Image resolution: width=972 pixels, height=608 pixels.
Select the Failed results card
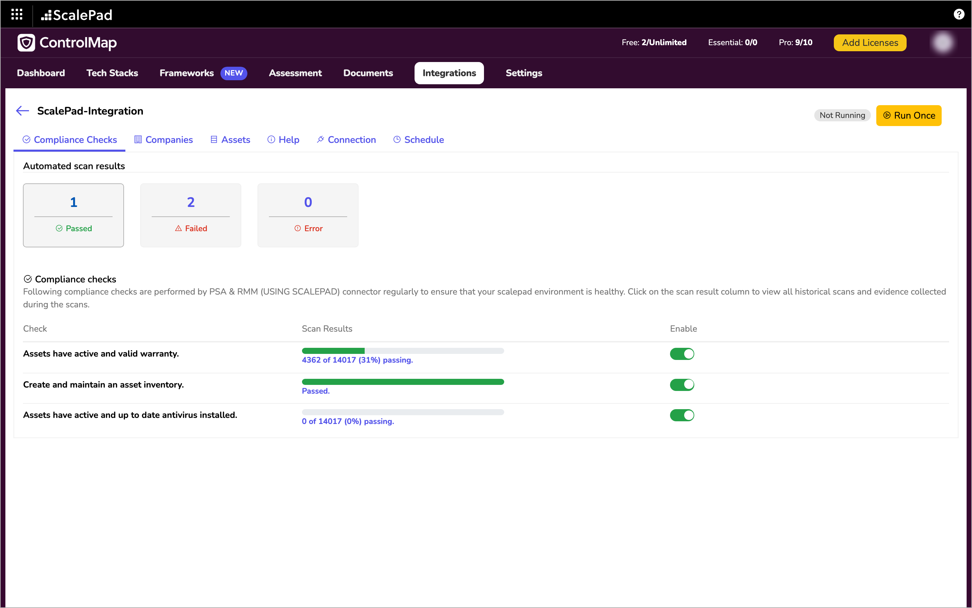tap(191, 215)
